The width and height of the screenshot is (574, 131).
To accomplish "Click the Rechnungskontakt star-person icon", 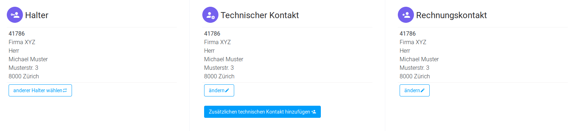I will 406,15.
